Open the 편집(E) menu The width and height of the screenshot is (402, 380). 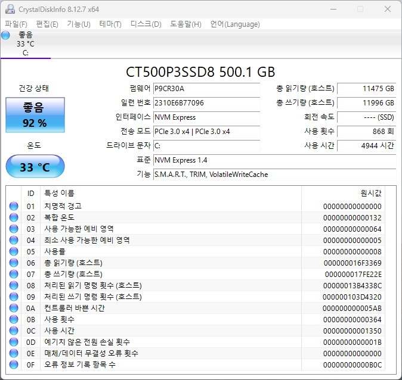(x=47, y=24)
